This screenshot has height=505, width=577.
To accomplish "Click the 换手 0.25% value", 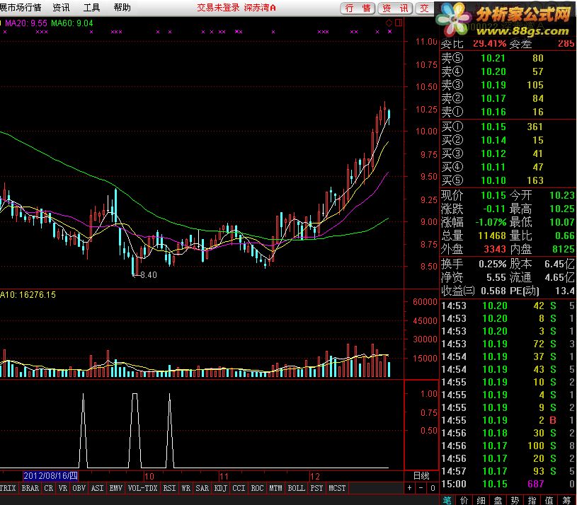I will point(492,264).
